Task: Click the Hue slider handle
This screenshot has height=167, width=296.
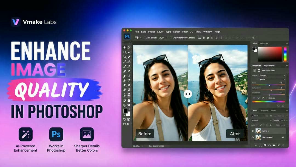Action: pos(269,85)
